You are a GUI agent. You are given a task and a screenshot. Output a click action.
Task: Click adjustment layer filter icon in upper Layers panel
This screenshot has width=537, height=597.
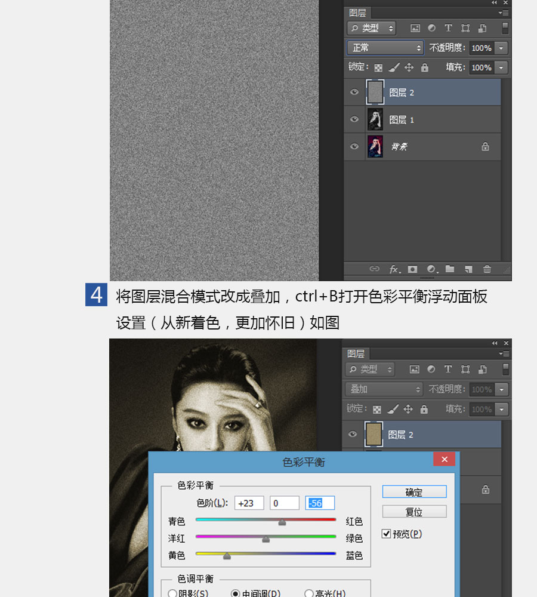tap(431, 28)
